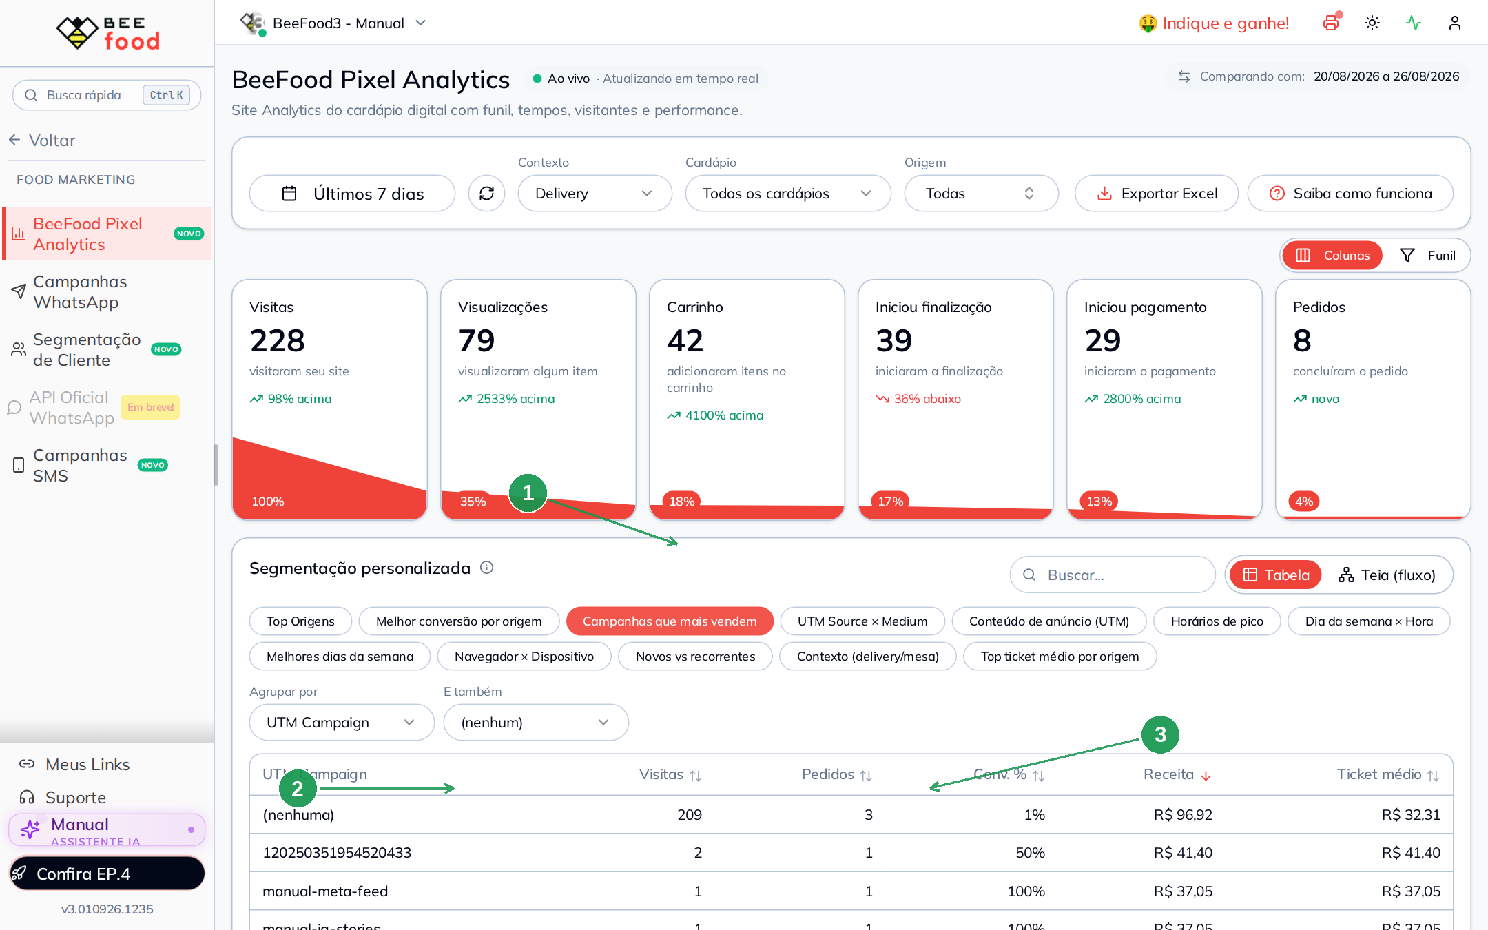
Task: Select the UTM Source × Medium chip
Action: (x=862, y=621)
